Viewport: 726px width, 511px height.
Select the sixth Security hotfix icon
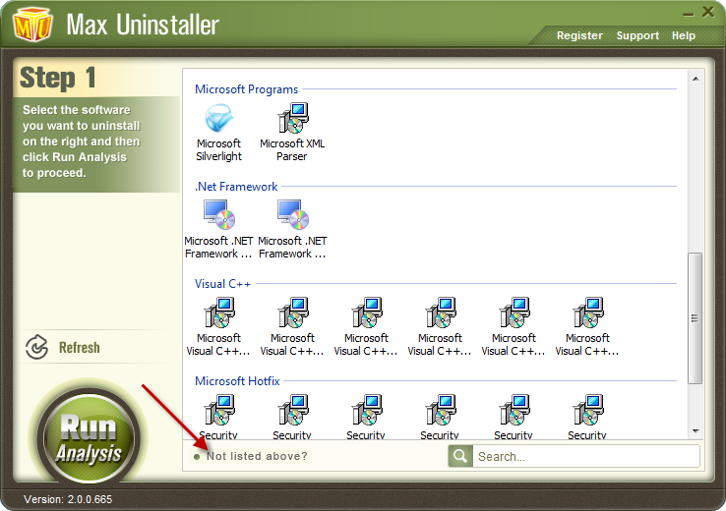coord(587,410)
